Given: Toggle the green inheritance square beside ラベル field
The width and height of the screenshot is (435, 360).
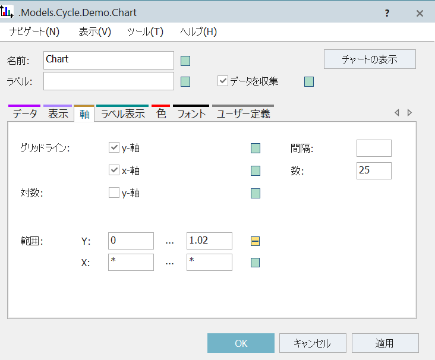Looking at the screenshot, I should pyautogui.click(x=185, y=82).
